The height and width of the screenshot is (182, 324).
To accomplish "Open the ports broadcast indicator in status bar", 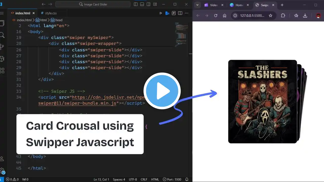I will pos(25,179).
